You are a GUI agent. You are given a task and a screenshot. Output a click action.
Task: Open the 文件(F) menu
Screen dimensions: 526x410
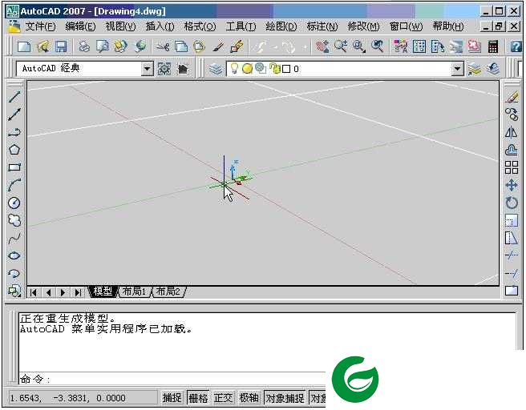pos(40,26)
